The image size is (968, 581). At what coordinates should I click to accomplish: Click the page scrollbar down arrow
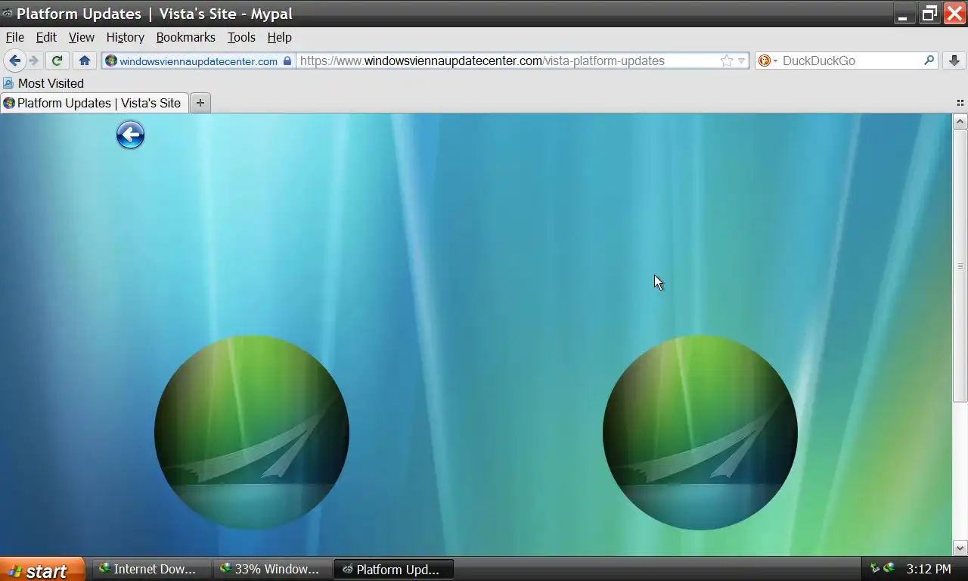[960, 548]
